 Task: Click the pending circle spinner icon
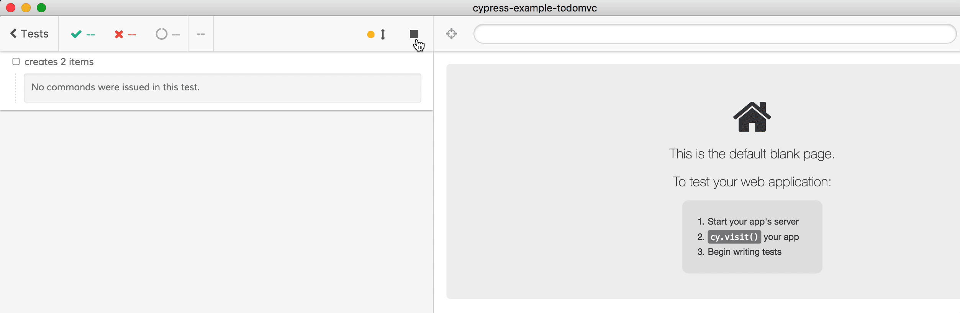pos(162,34)
